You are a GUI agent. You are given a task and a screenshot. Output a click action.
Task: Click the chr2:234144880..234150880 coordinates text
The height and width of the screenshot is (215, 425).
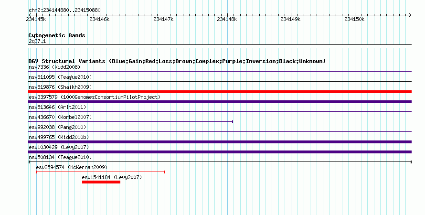(64, 10)
